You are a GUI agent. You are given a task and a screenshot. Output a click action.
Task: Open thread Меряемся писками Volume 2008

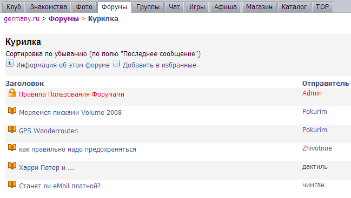[x=70, y=113]
